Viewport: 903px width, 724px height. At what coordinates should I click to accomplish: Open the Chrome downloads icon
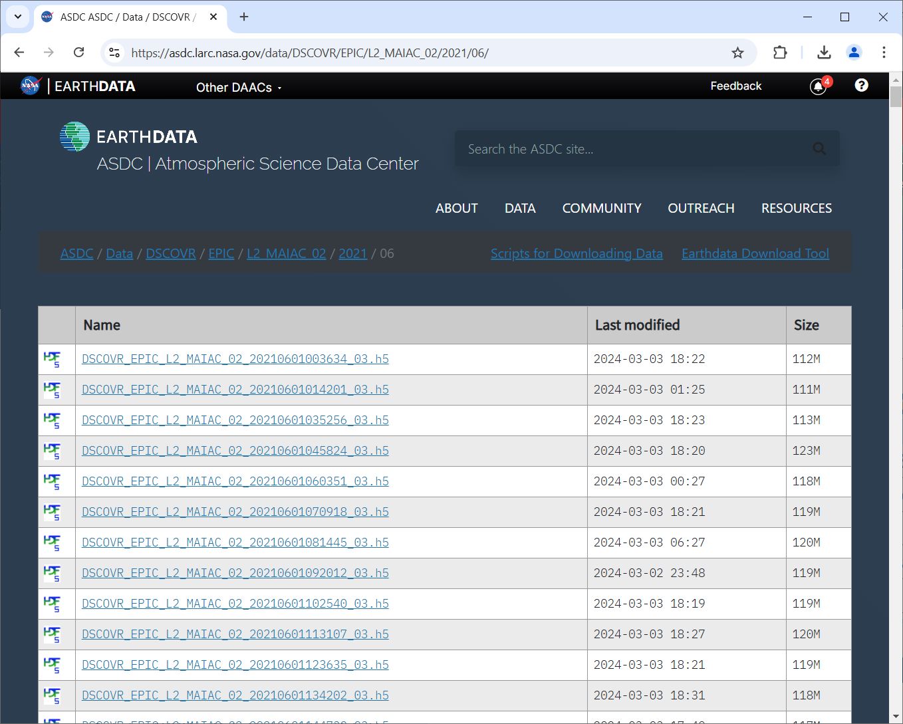point(824,53)
